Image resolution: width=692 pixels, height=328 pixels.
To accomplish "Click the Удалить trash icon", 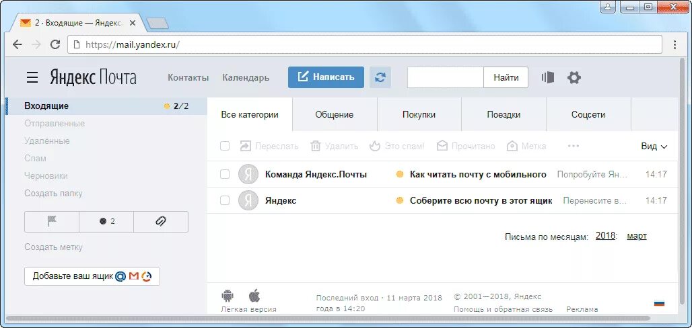I will pyautogui.click(x=315, y=146).
